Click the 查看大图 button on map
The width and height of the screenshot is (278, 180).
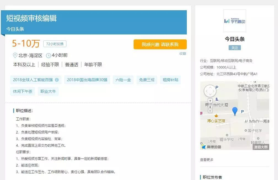pos(261,147)
